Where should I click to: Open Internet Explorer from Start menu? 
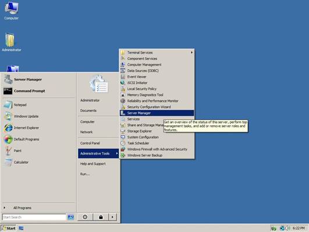click(22, 128)
